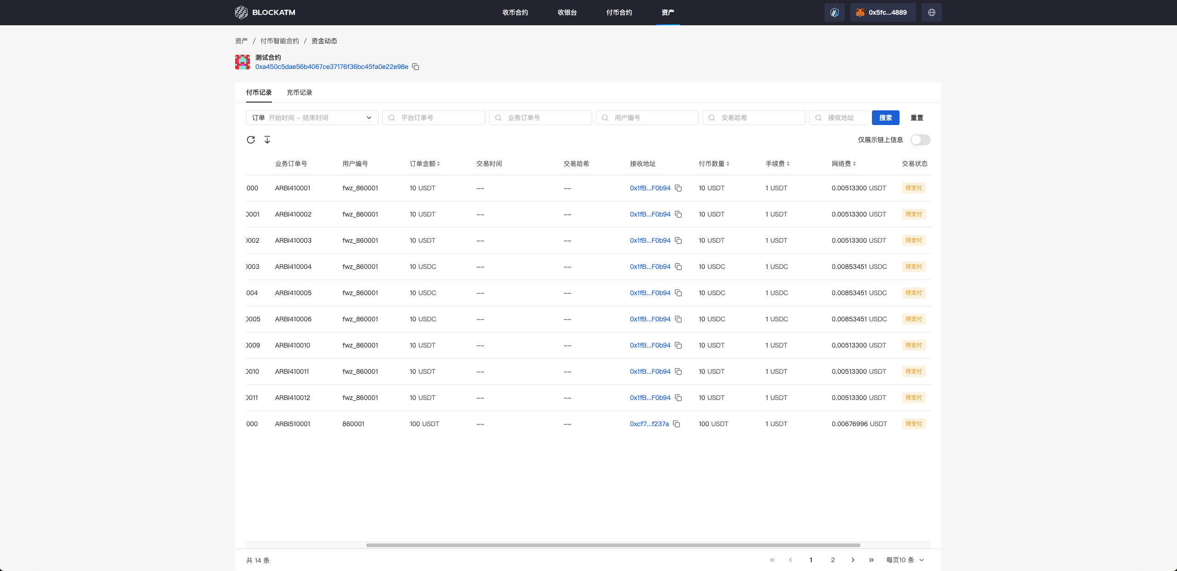Open the 付币合约 nav menu
Image resolution: width=1177 pixels, height=571 pixels.
(619, 12)
